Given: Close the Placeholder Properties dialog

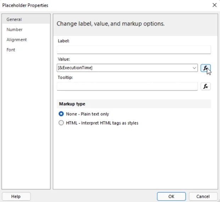Looking at the screenshot, I should pyautogui.click(x=214, y=5).
